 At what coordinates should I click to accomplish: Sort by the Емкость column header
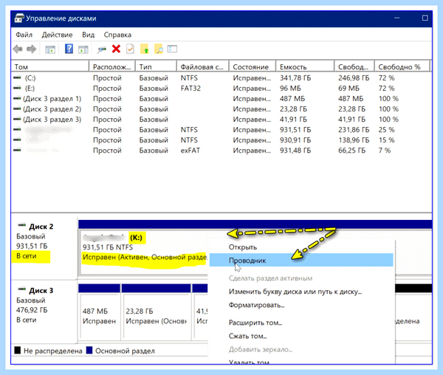[x=305, y=67]
